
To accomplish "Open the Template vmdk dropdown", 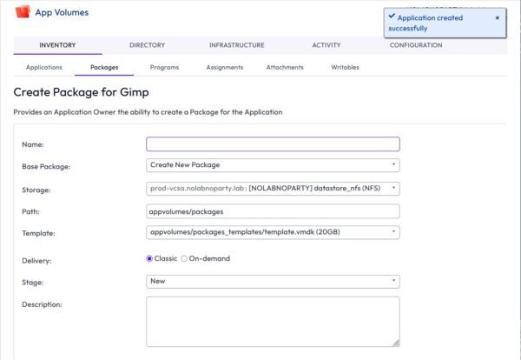I will tap(273, 232).
